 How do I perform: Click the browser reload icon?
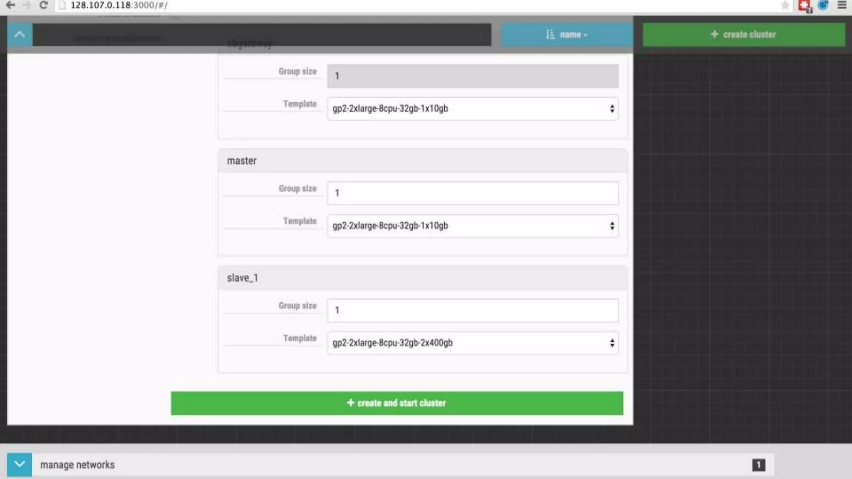[x=43, y=5]
